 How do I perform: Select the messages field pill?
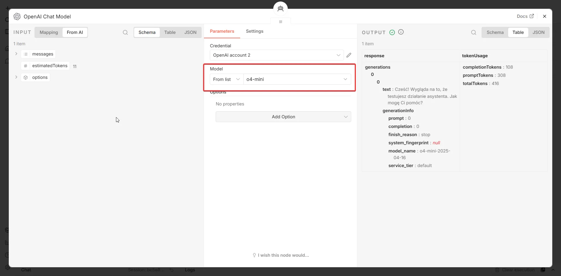pos(38,54)
